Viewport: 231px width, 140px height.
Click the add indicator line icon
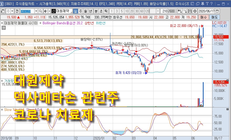(x=185, y=11)
